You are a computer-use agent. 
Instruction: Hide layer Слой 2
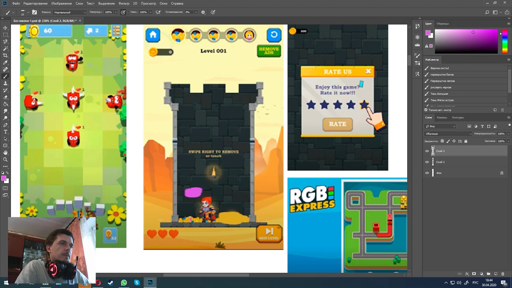pyautogui.click(x=427, y=151)
